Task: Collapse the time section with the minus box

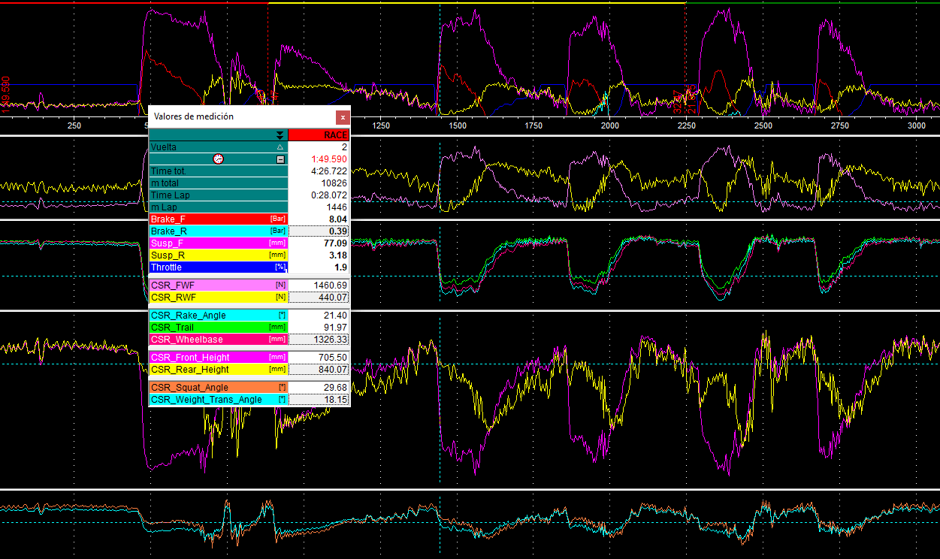Action: [x=280, y=159]
